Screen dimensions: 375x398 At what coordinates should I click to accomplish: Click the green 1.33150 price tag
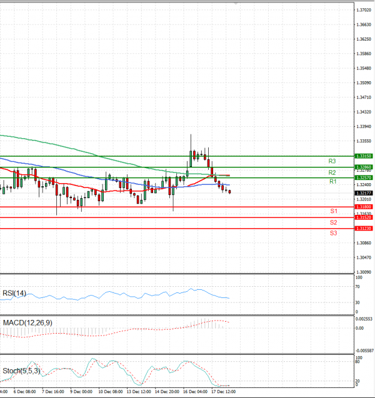[364, 156]
